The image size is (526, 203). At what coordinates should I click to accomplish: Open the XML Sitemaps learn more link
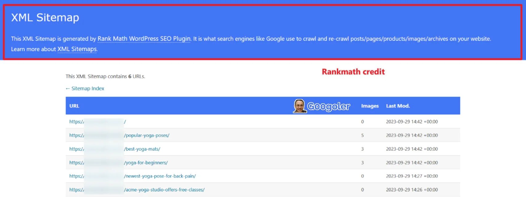pos(77,49)
